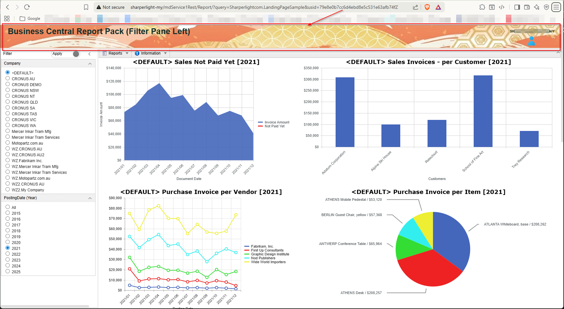Click the tab search icon
Screen dimensions: 564x309
(x=492, y=7)
